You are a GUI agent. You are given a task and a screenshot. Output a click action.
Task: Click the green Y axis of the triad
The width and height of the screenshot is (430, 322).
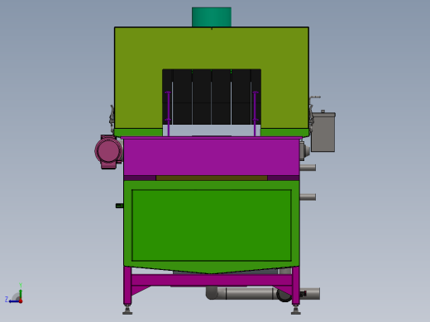point(21,291)
